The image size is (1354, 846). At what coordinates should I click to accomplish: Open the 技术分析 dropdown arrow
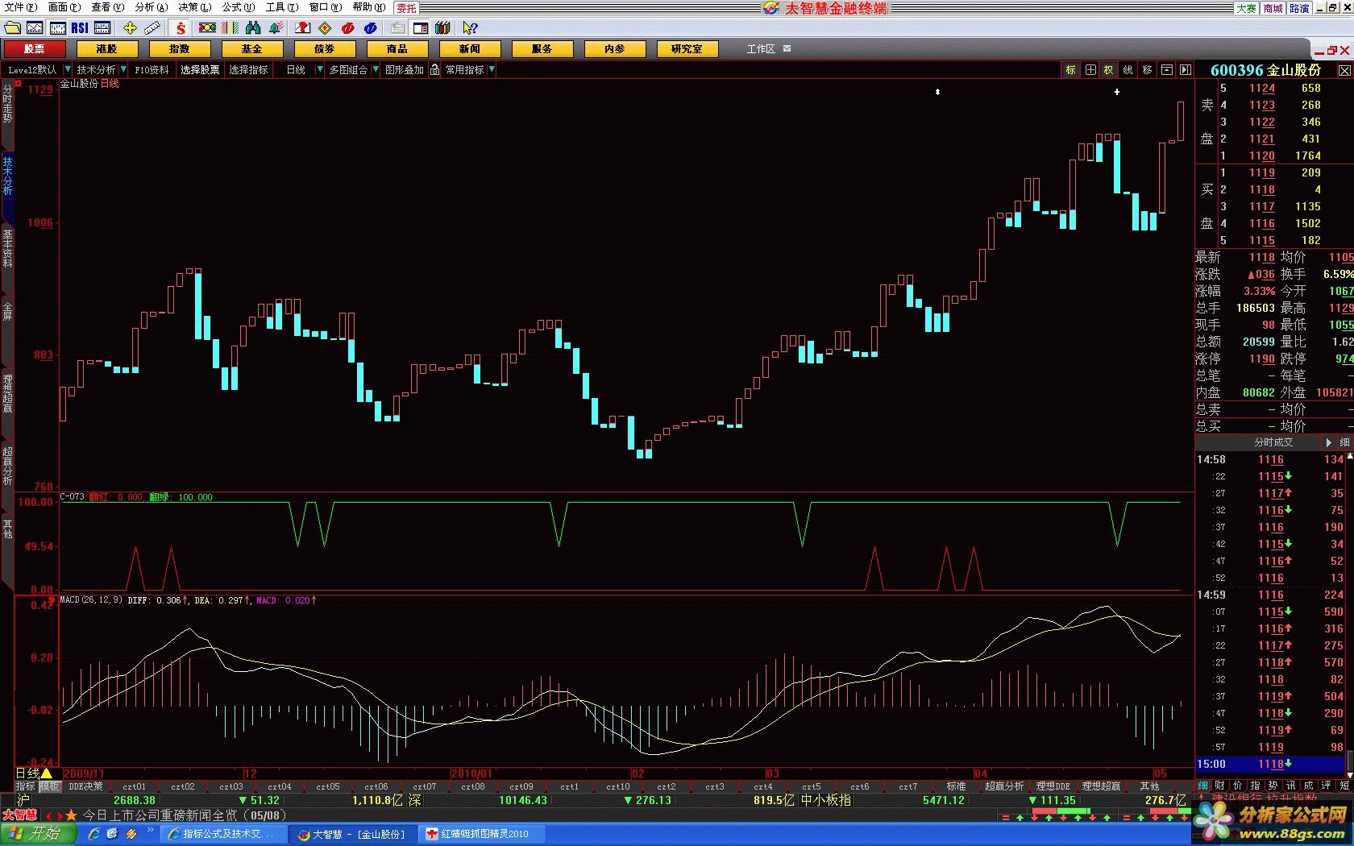(x=123, y=70)
